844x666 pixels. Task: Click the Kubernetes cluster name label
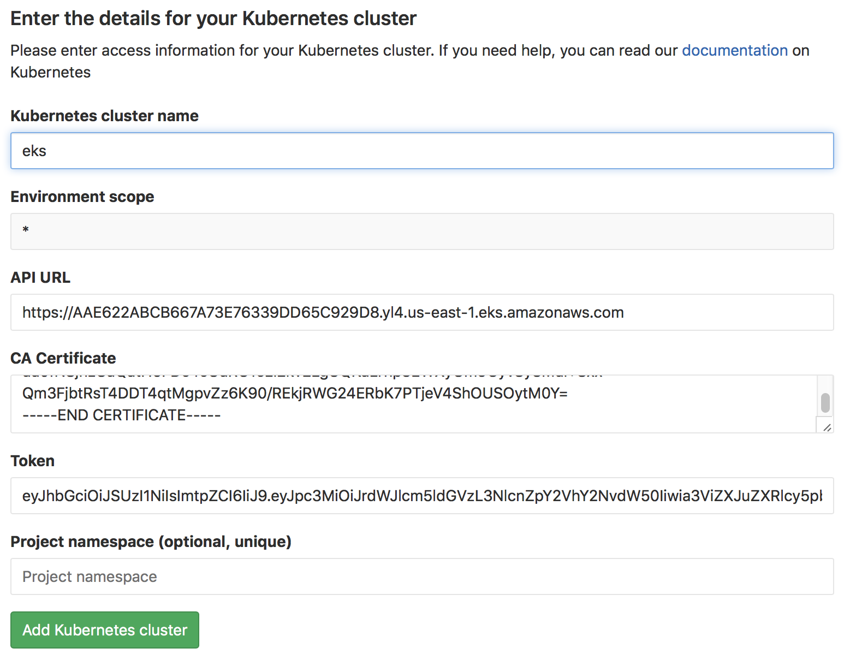coord(104,116)
